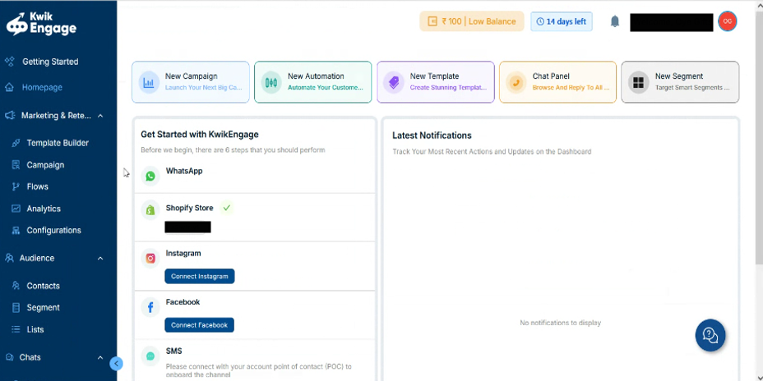763x381 pixels.
Task: Open the New Segment card
Action: (x=680, y=82)
